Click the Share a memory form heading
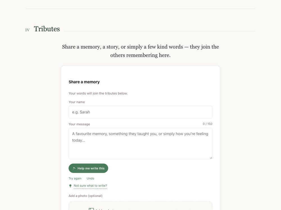The width and height of the screenshot is (281, 210). tap(84, 82)
